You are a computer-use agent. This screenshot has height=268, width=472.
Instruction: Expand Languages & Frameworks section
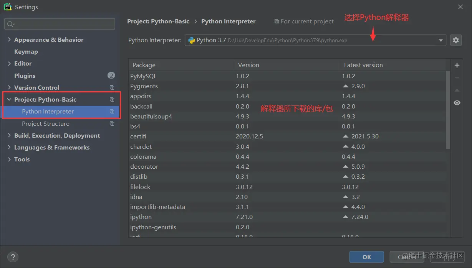pos(9,147)
